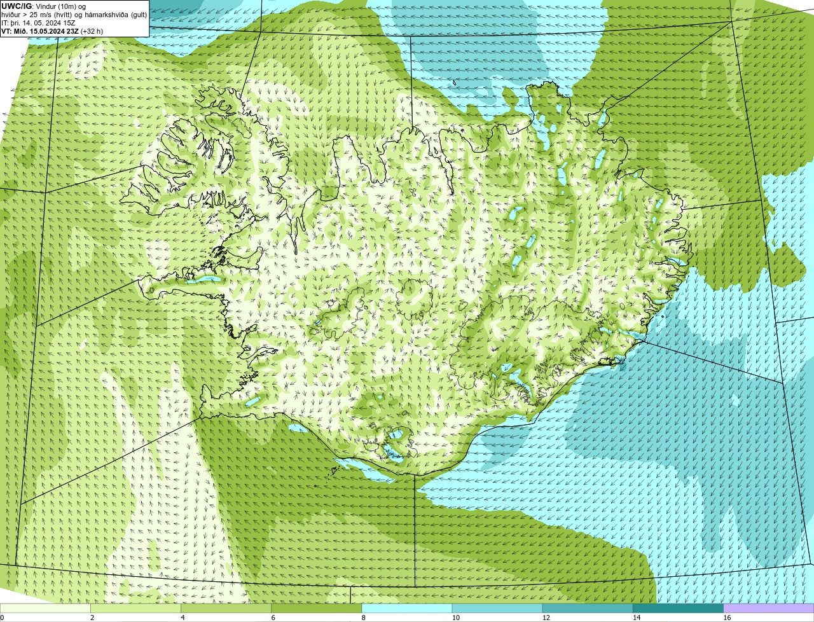Click the initial time line 'IT: þri. 14. 05. 2024 15Z'
The image size is (814, 622).
(38, 22)
